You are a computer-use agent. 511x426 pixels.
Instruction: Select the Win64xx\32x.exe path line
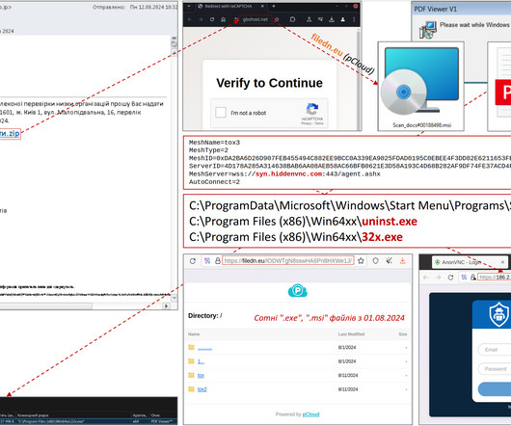(x=296, y=237)
